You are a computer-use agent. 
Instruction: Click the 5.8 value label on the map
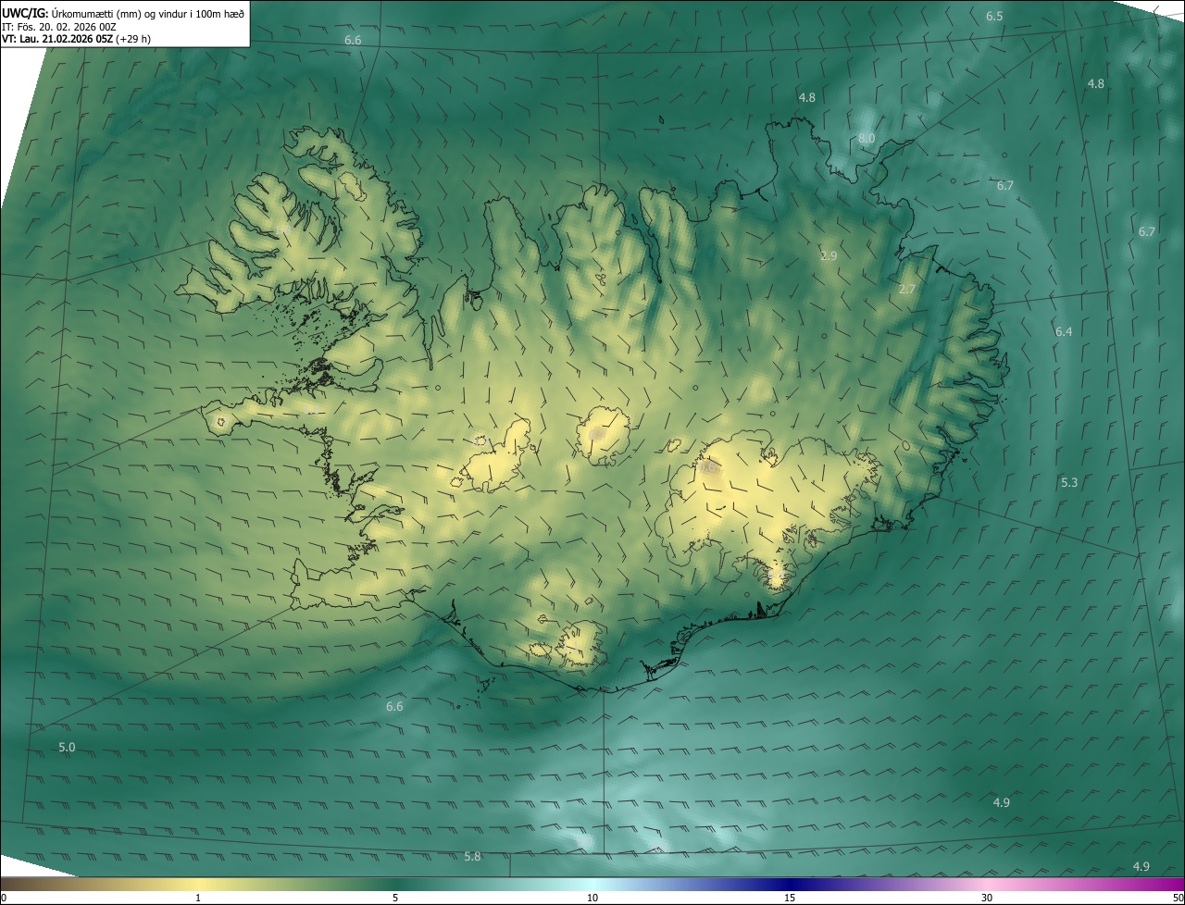pos(472,856)
